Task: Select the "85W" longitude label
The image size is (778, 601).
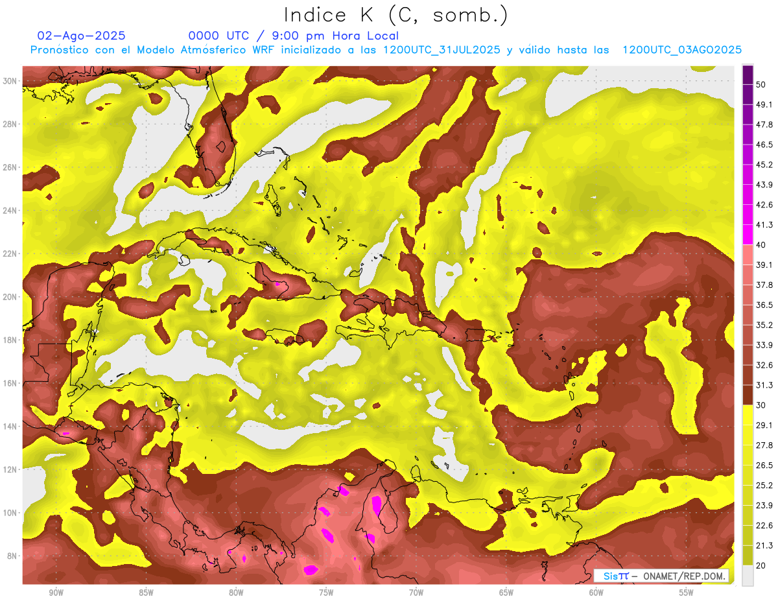Action: [146, 593]
